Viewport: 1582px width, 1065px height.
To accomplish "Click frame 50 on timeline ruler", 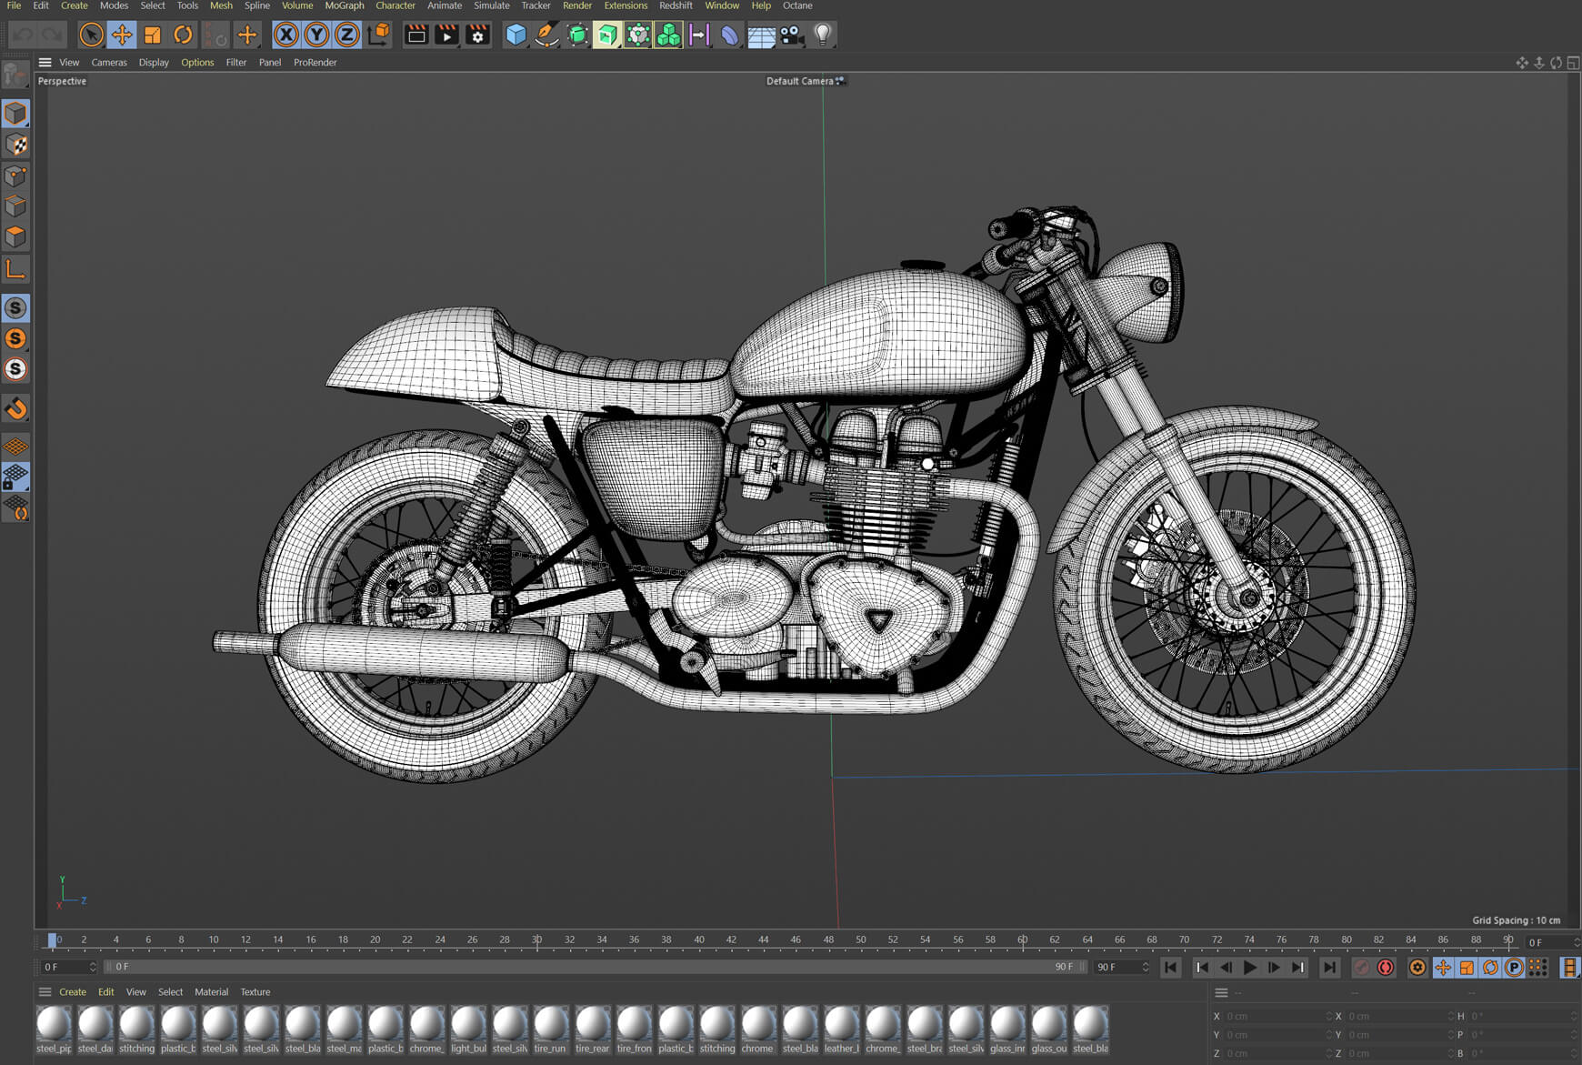I will coord(860,939).
